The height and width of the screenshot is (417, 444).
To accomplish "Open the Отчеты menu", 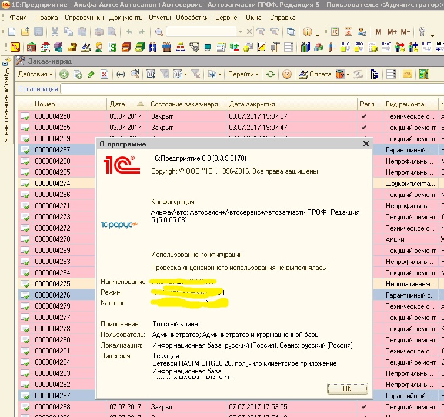I will (160, 18).
